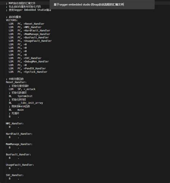Click the =NMI_Handler vector entry line
The image size is (170, 183).
[25, 27]
